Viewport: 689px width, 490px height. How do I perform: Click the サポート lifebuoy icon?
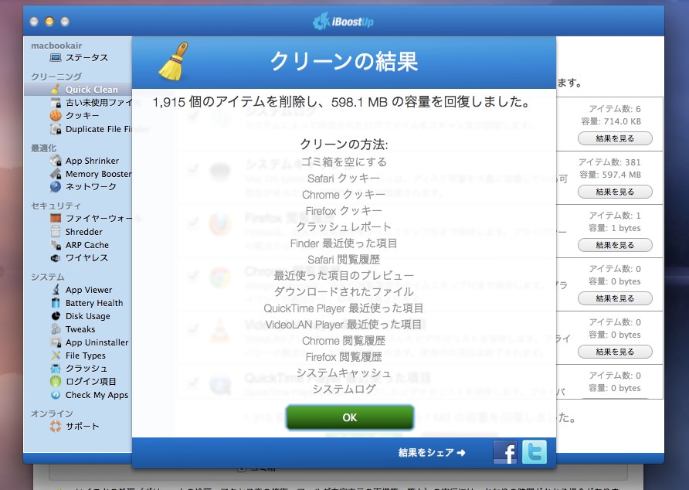pyautogui.click(x=56, y=426)
